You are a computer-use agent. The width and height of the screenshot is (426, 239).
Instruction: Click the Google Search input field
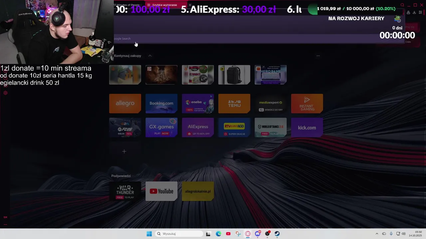[x=260, y=39]
